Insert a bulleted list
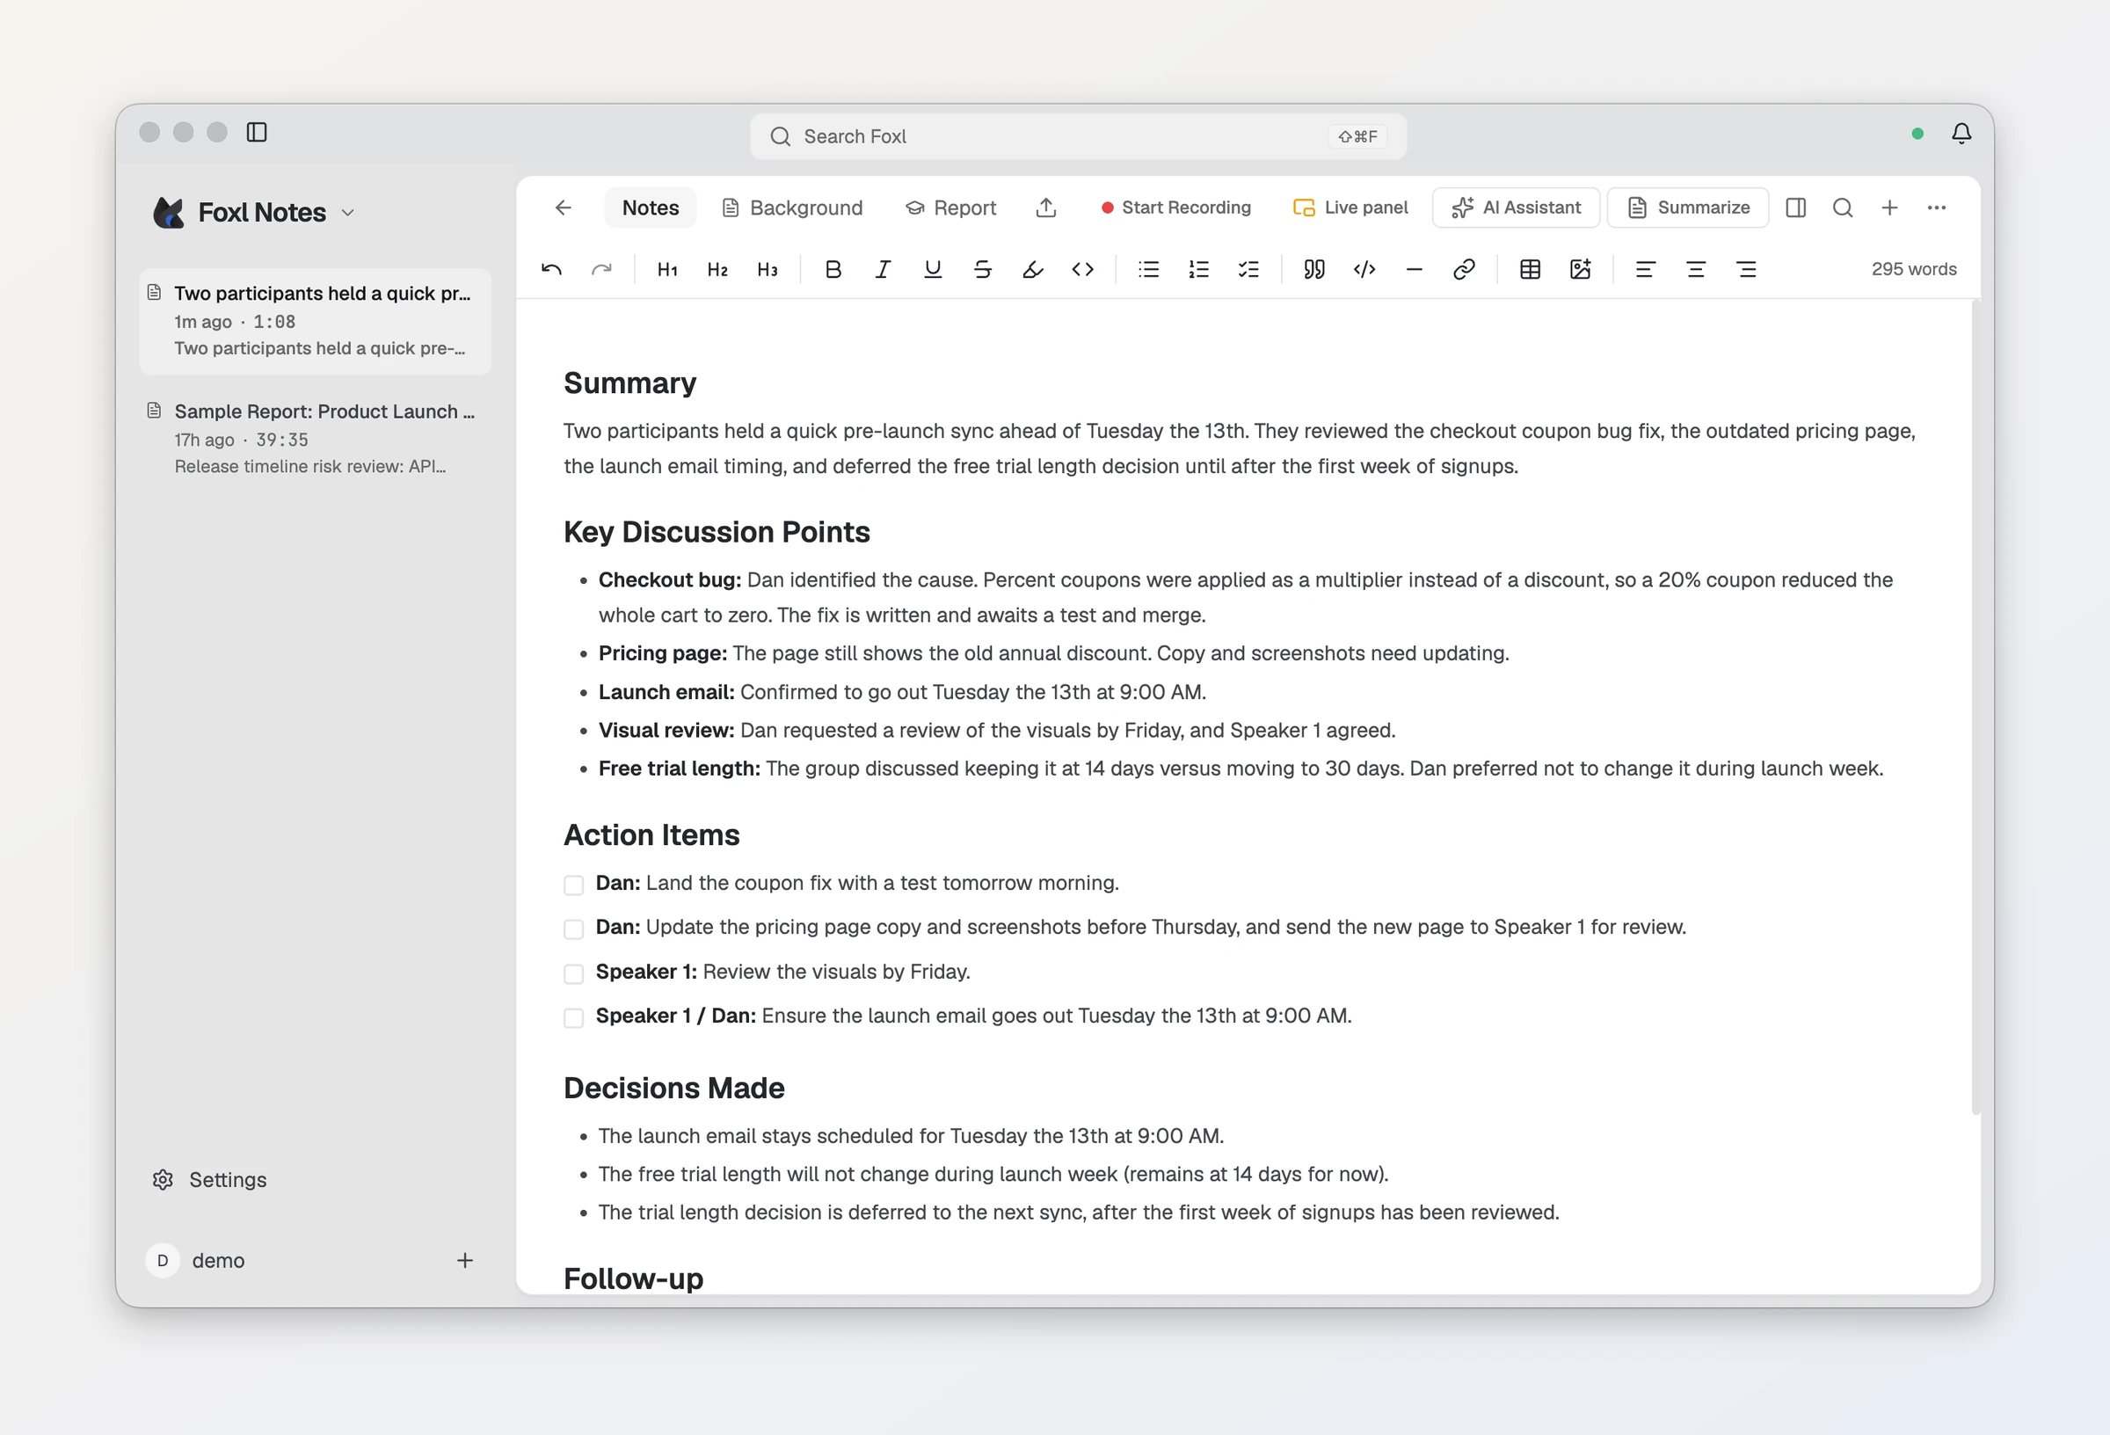 click(1148, 270)
